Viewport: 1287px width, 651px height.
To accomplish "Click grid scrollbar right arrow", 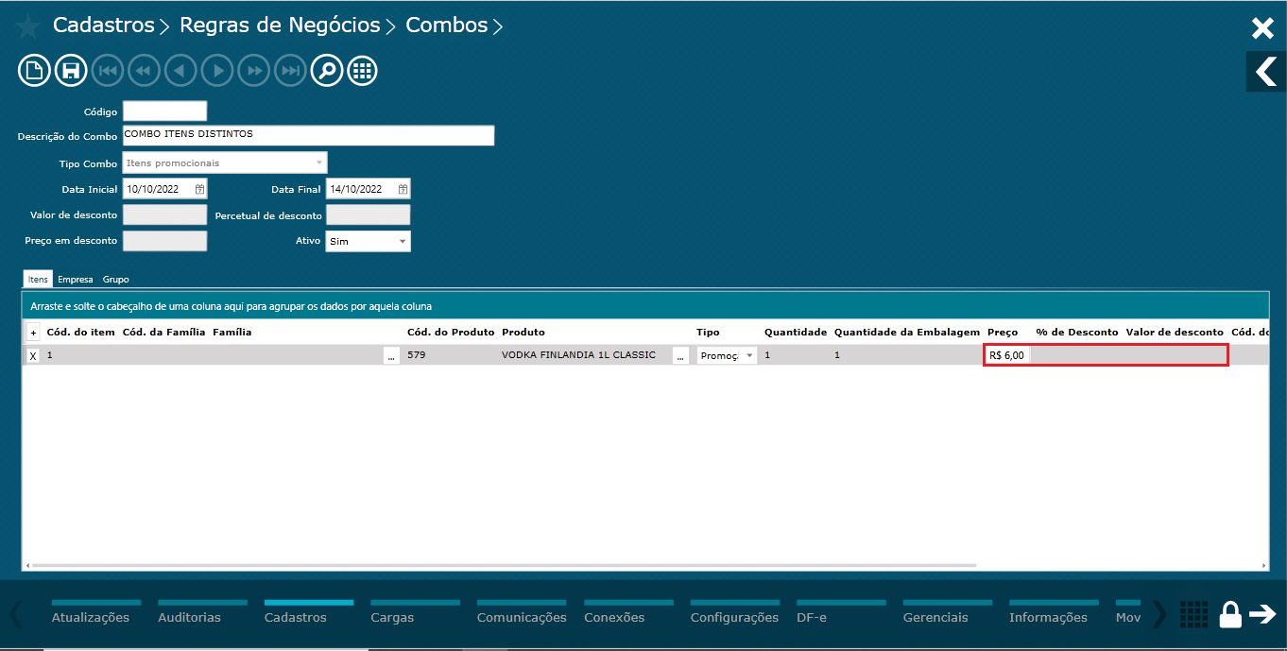I will point(1264,565).
